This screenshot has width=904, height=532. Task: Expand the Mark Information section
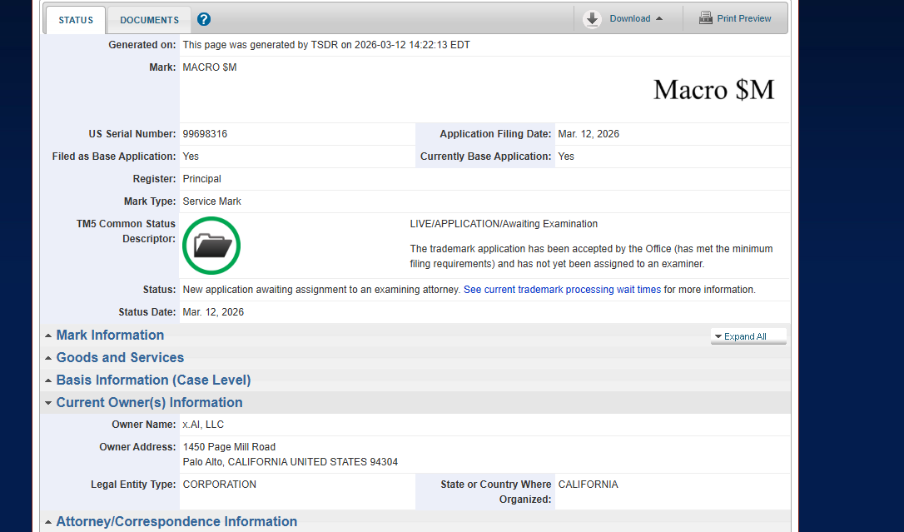[x=110, y=335]
